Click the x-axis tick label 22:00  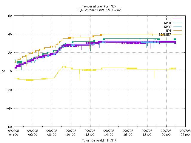[x=185, y=135]
